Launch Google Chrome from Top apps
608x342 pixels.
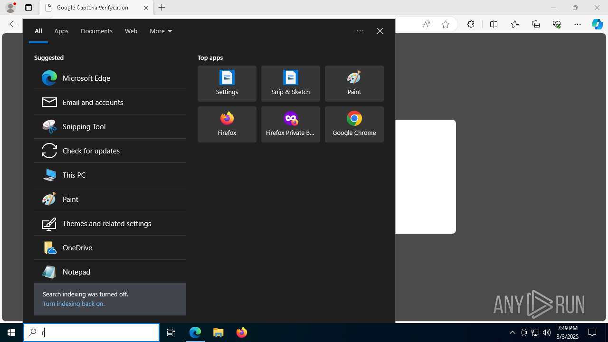point(354,124)
